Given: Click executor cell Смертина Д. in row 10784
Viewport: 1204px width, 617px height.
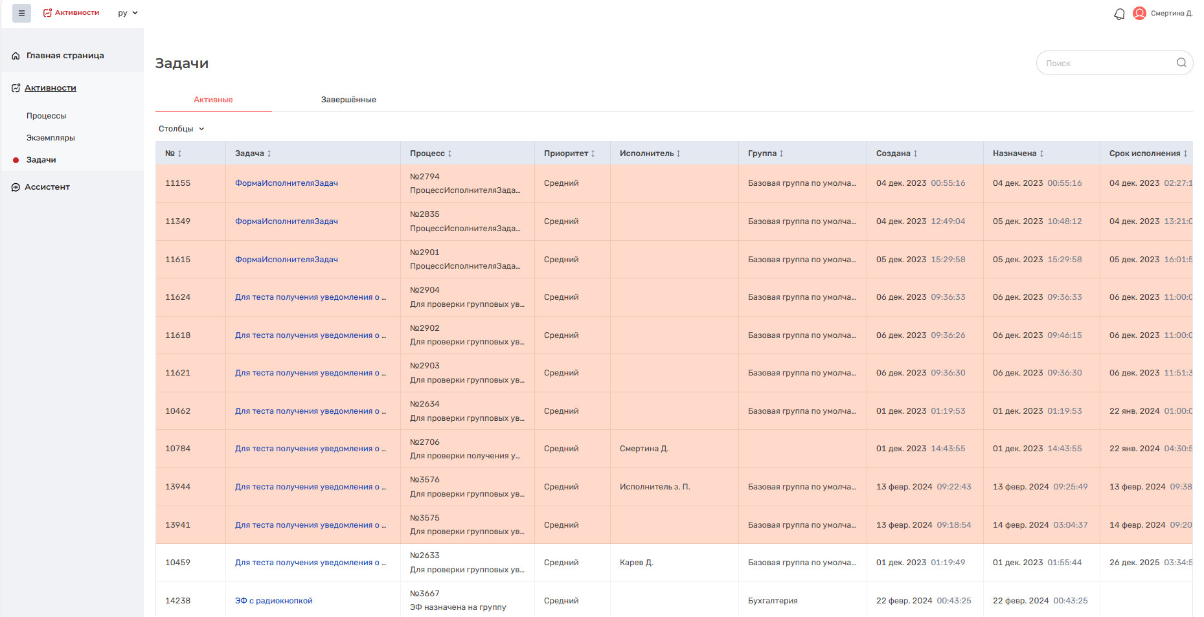Looking at the screenshot, I should pos(644,449).
